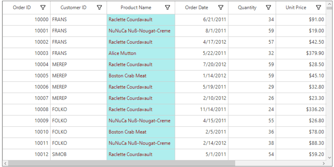Click the quantity cell 57

click(x=252, y=42)
